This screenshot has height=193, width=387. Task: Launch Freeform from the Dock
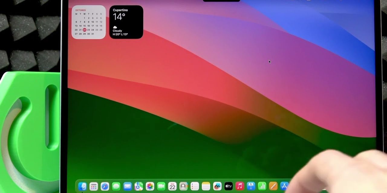(x=217, y=186)
